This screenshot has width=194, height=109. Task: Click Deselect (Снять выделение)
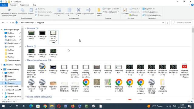[150, 12]
